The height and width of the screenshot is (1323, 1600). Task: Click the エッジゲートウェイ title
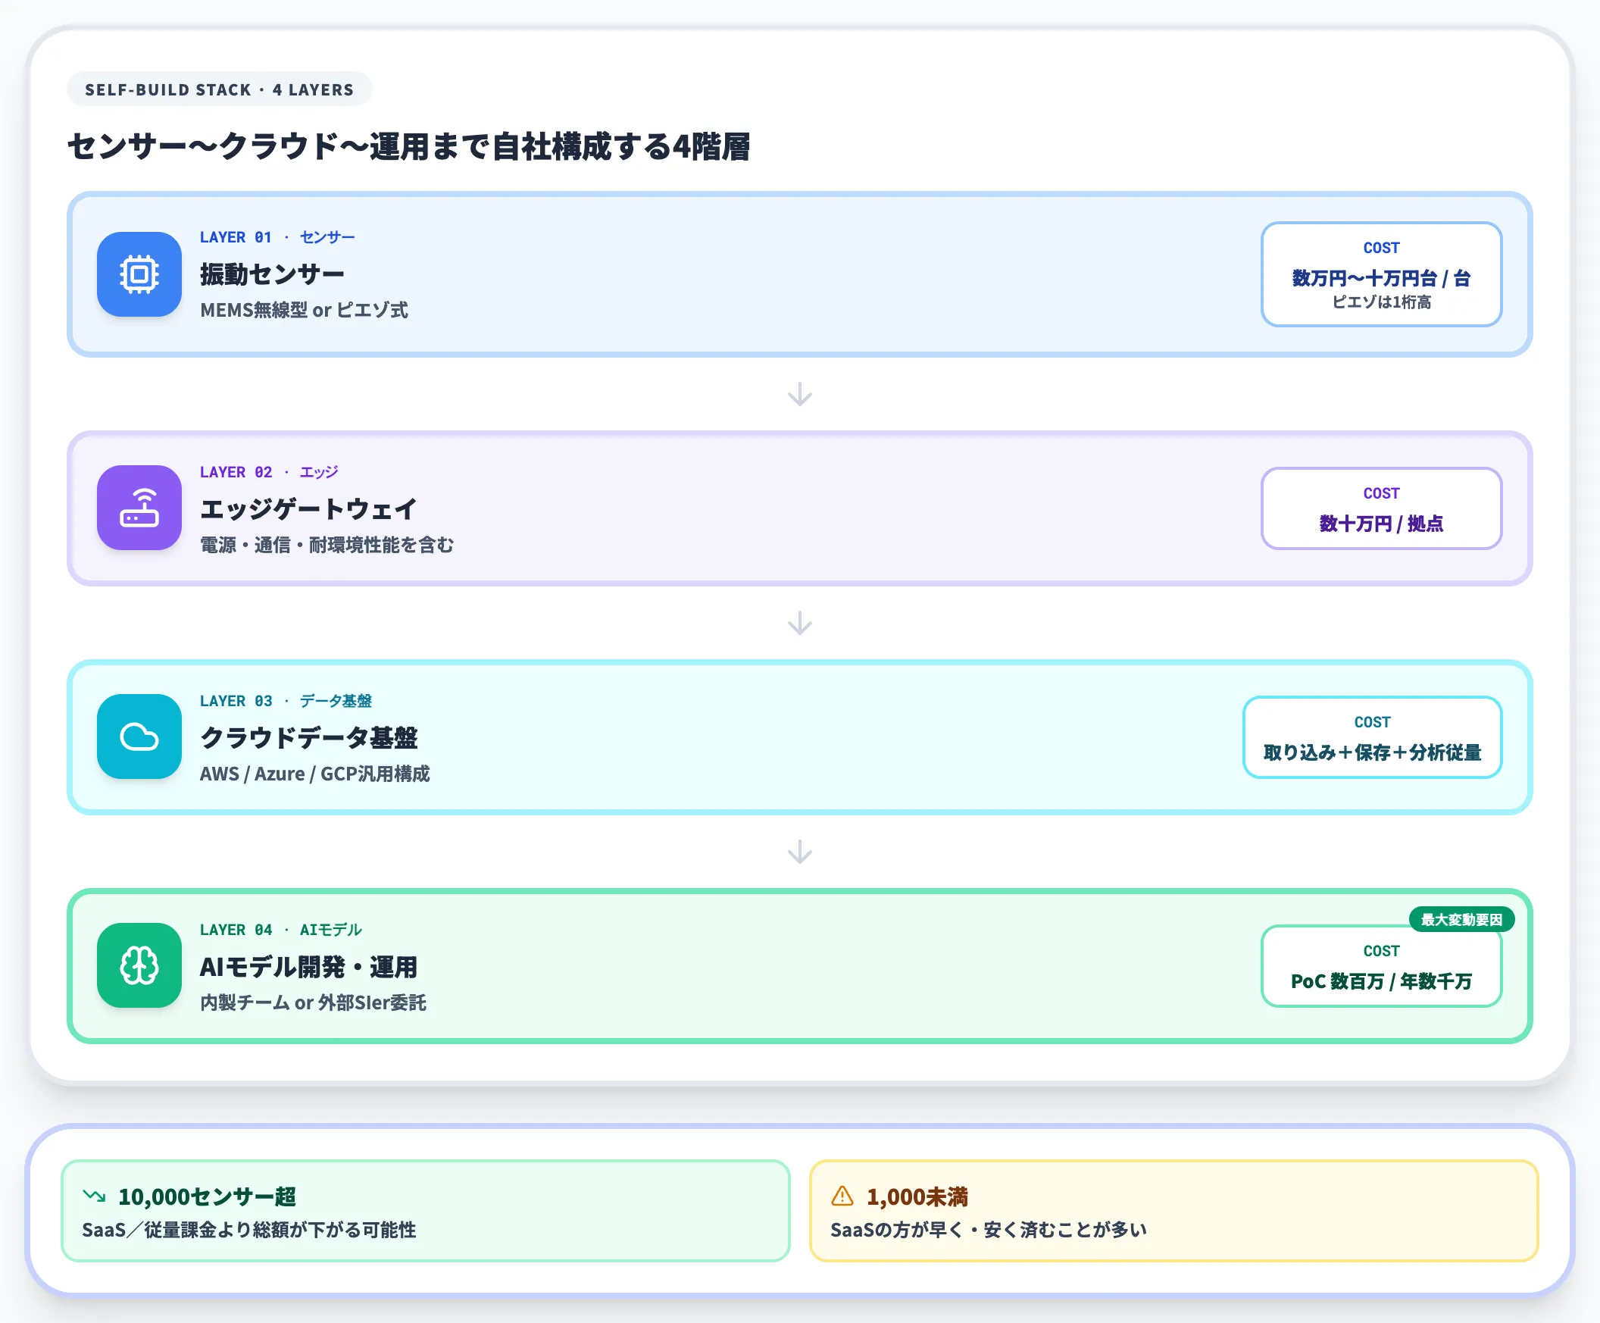click(x=308, y=508)
